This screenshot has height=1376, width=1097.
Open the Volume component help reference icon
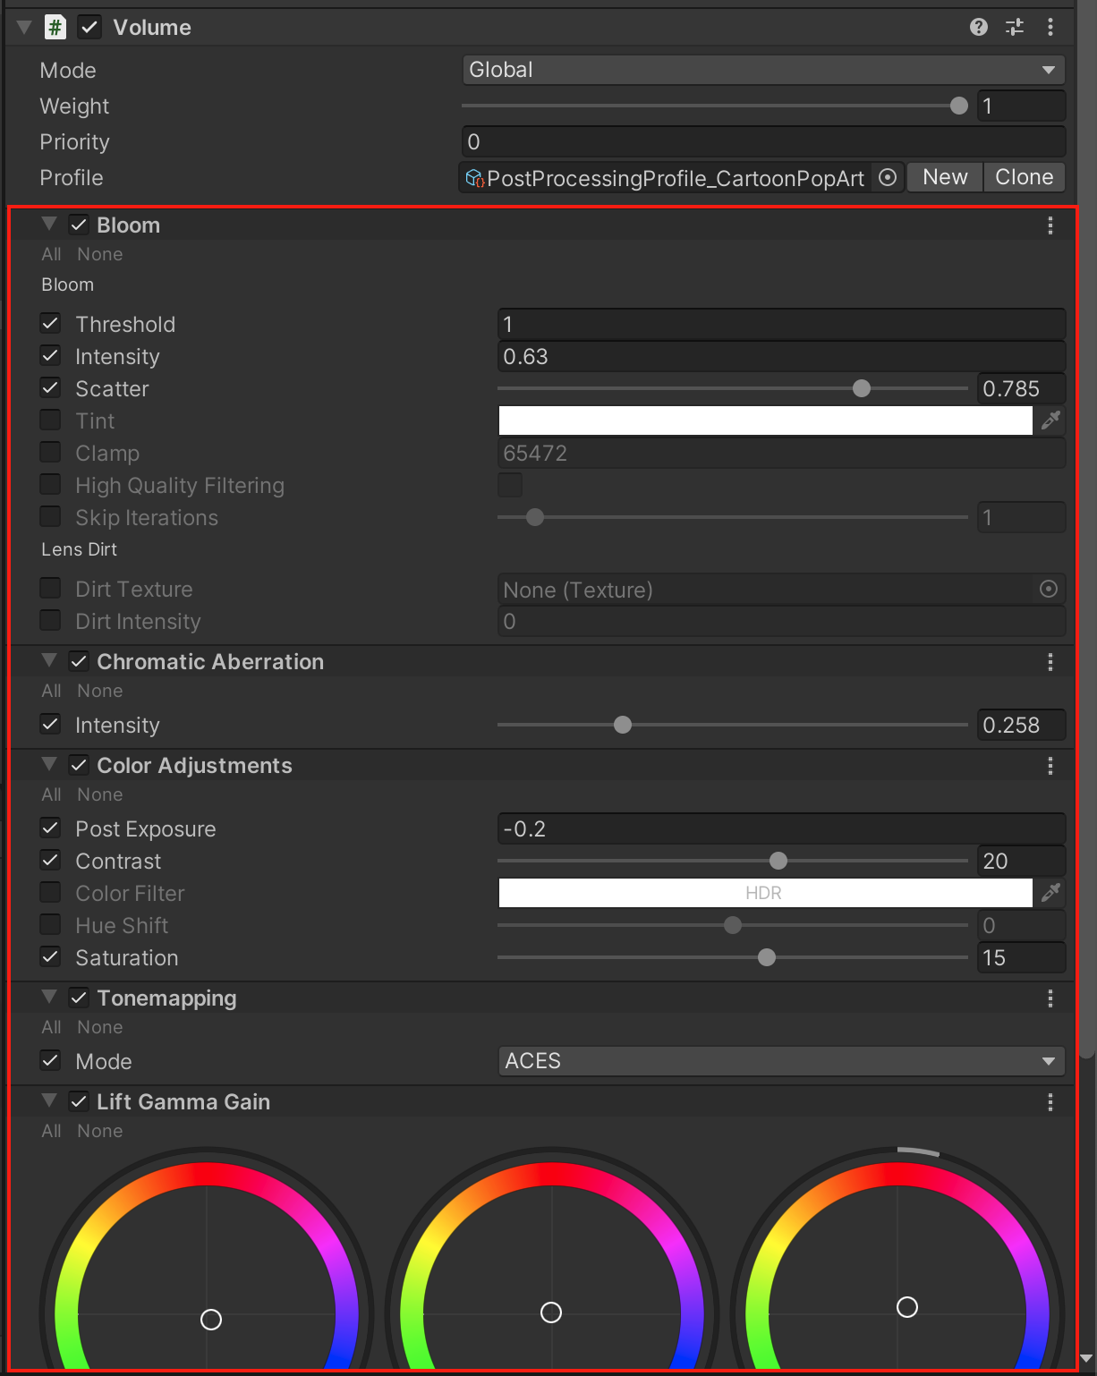coord(978,27)
